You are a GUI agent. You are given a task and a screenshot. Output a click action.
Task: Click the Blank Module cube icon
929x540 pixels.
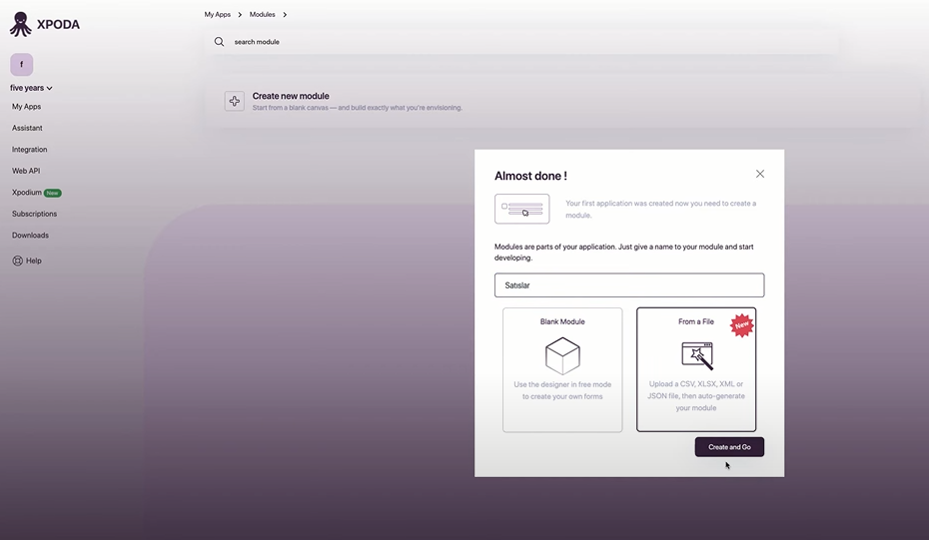[x=562, y=356]
